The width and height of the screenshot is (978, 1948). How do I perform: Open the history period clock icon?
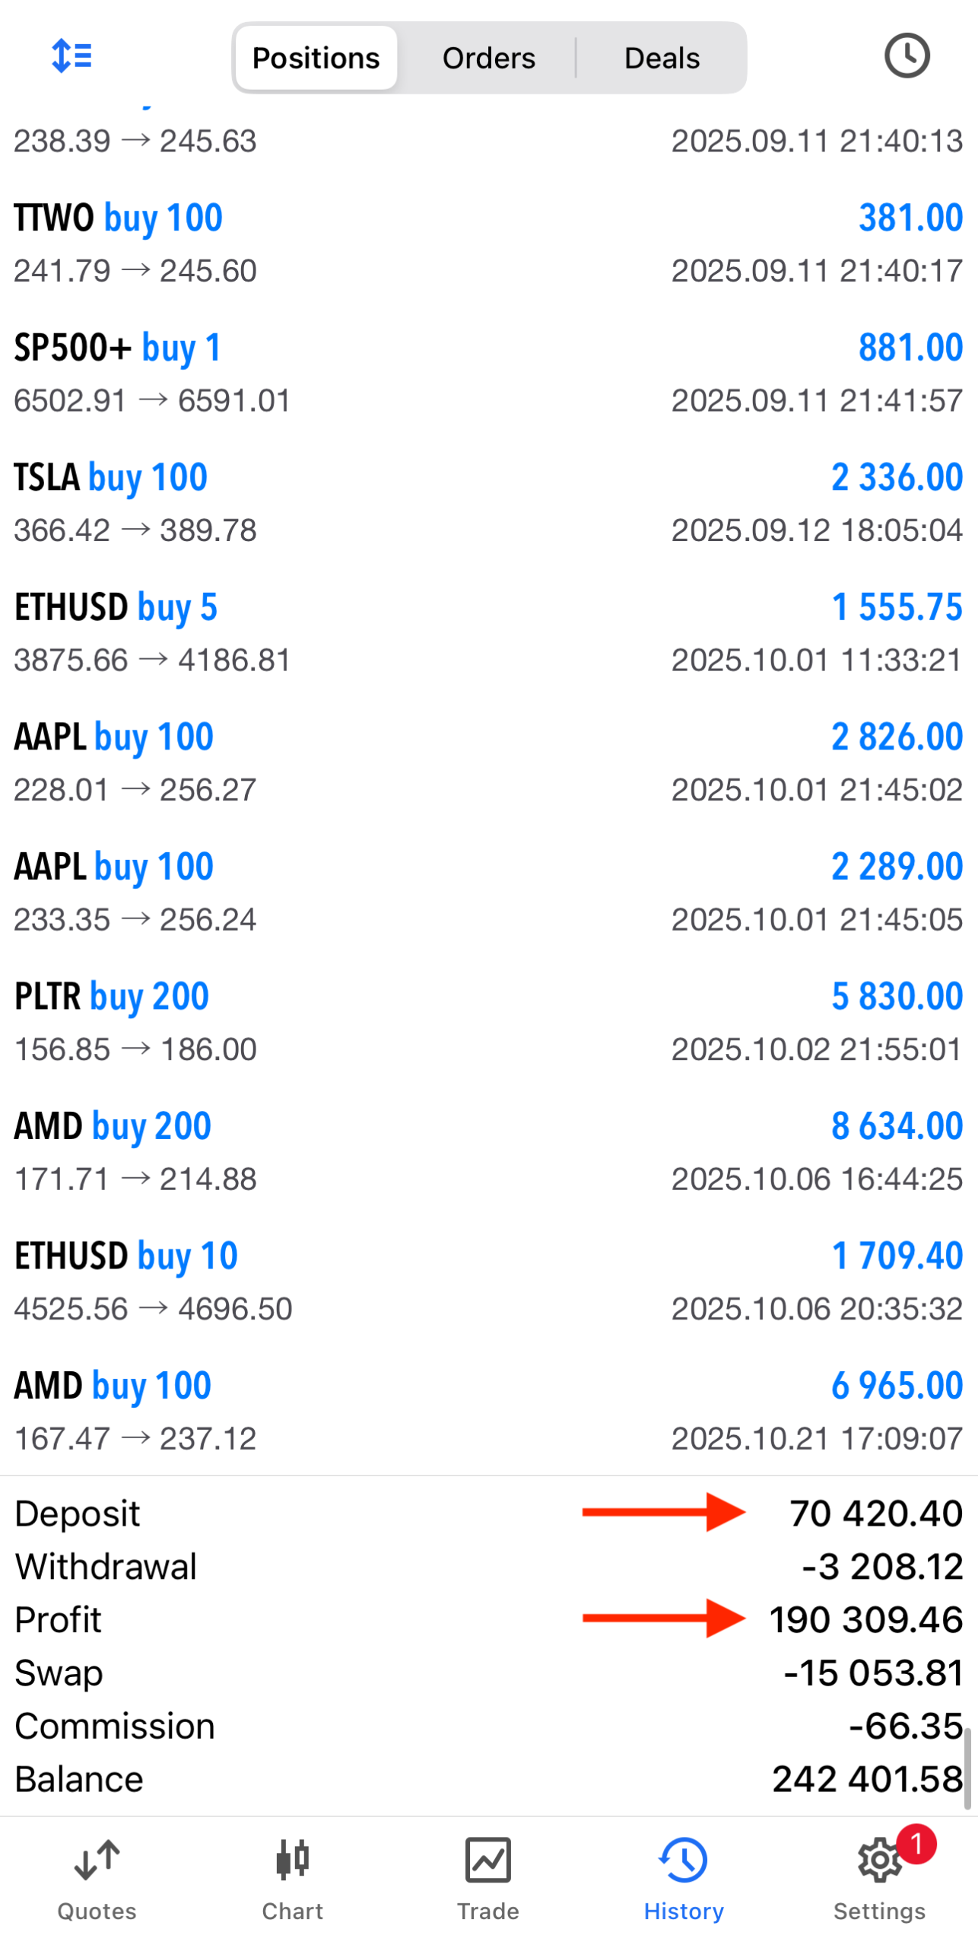coord(906,56)
